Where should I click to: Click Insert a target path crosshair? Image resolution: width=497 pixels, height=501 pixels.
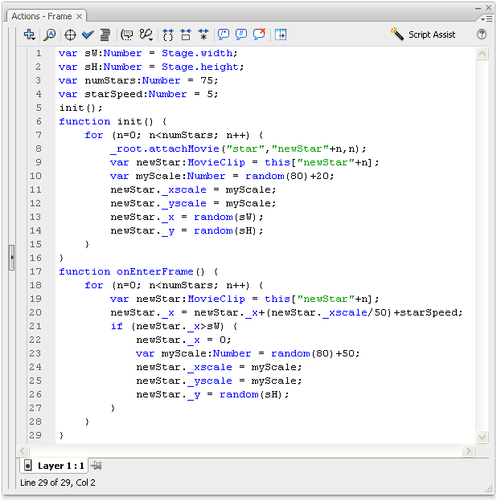[70, 35]
